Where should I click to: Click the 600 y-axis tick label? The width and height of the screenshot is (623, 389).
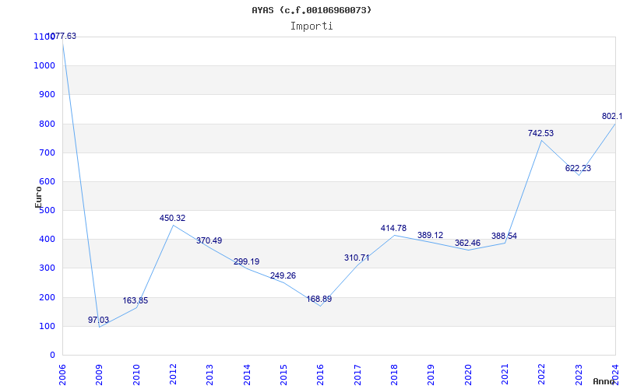pos(47,181)
